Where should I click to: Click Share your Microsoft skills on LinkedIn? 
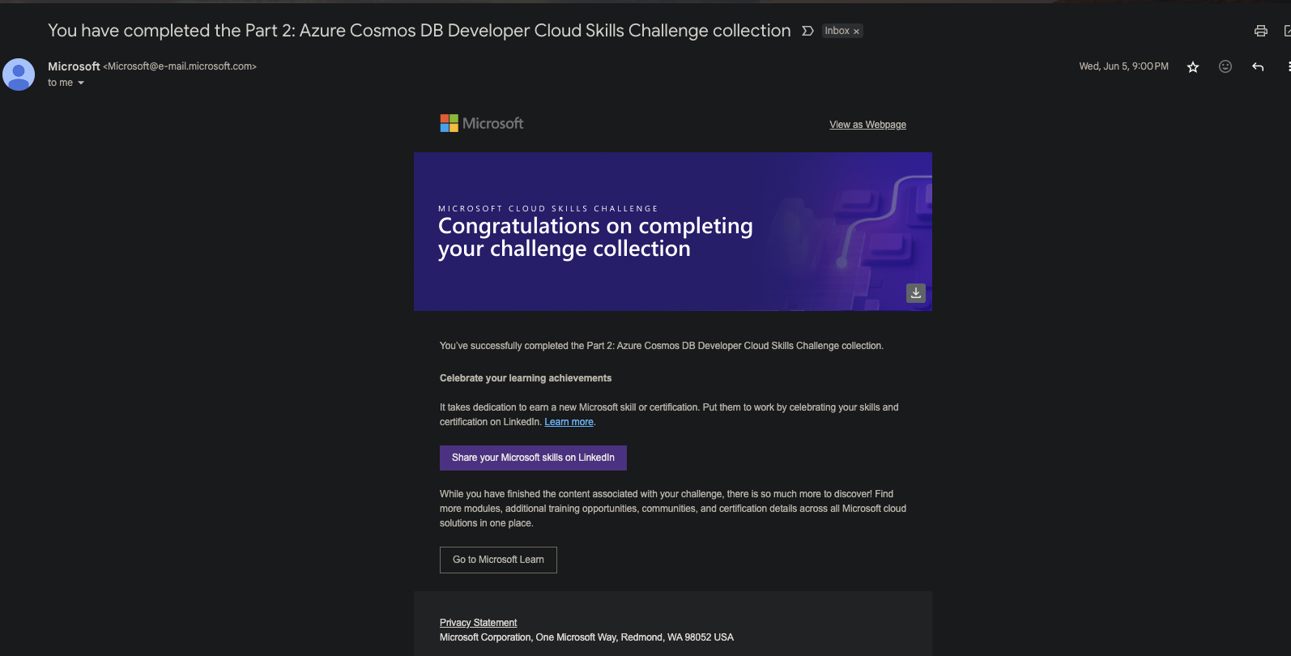[x=533, y=458]
